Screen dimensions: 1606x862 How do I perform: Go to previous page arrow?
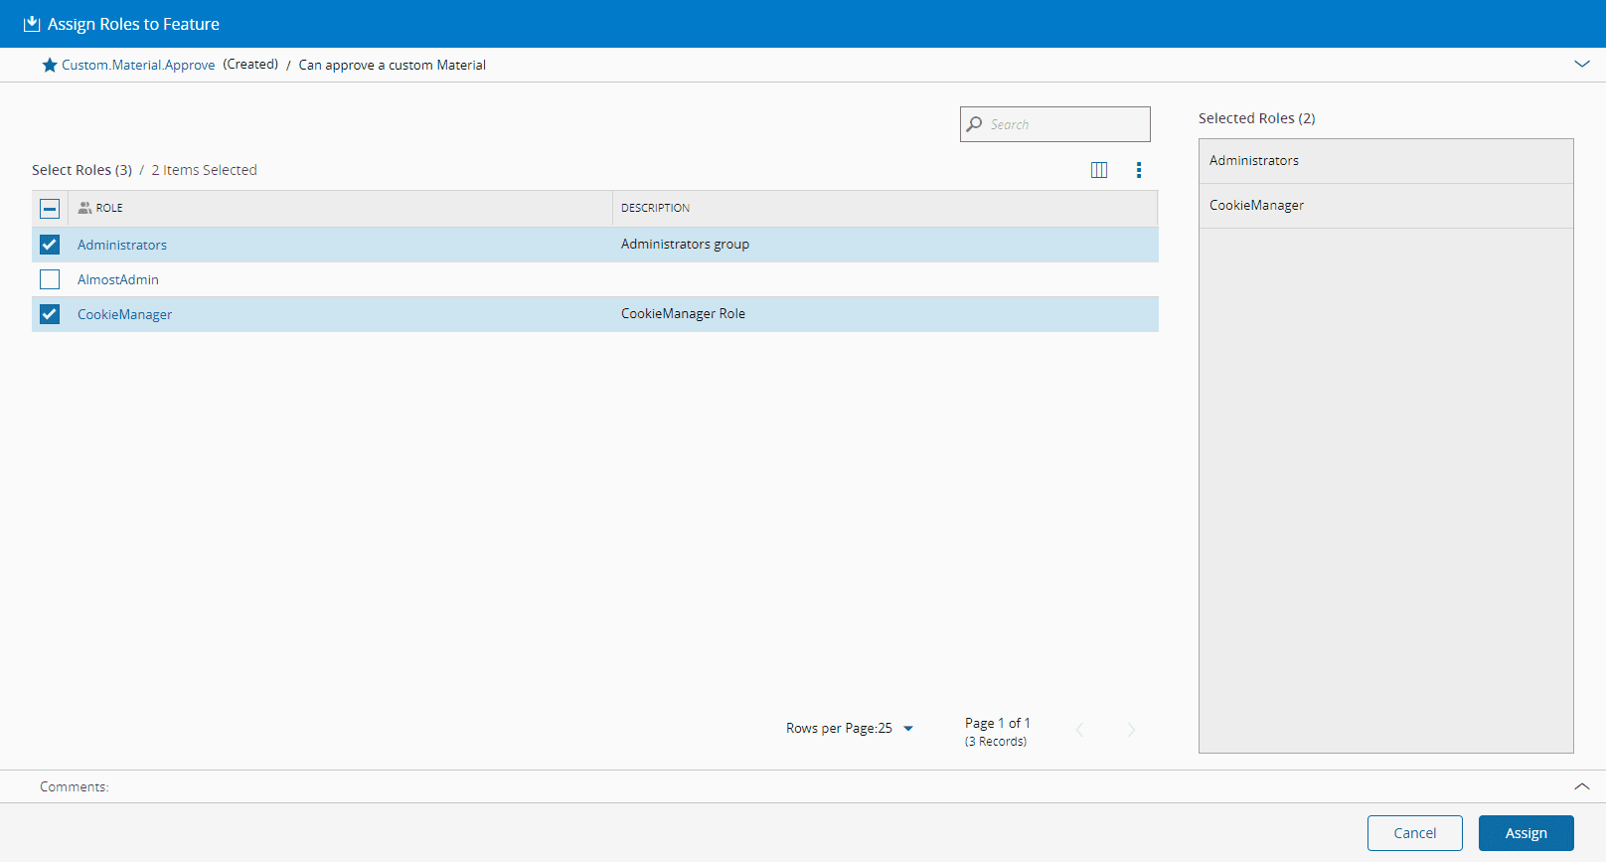(1080, 730)
